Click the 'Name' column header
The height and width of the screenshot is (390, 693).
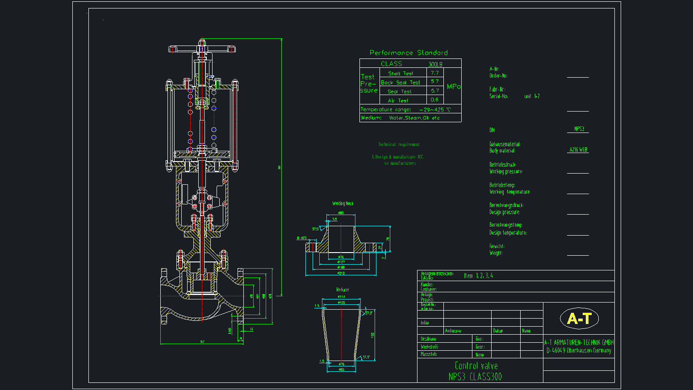(x=526, y=331)
